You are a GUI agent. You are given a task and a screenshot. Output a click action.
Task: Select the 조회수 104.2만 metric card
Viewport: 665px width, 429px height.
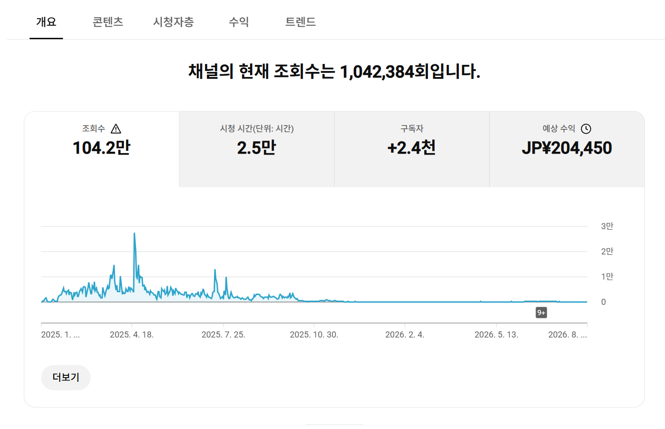click(101, 149)
